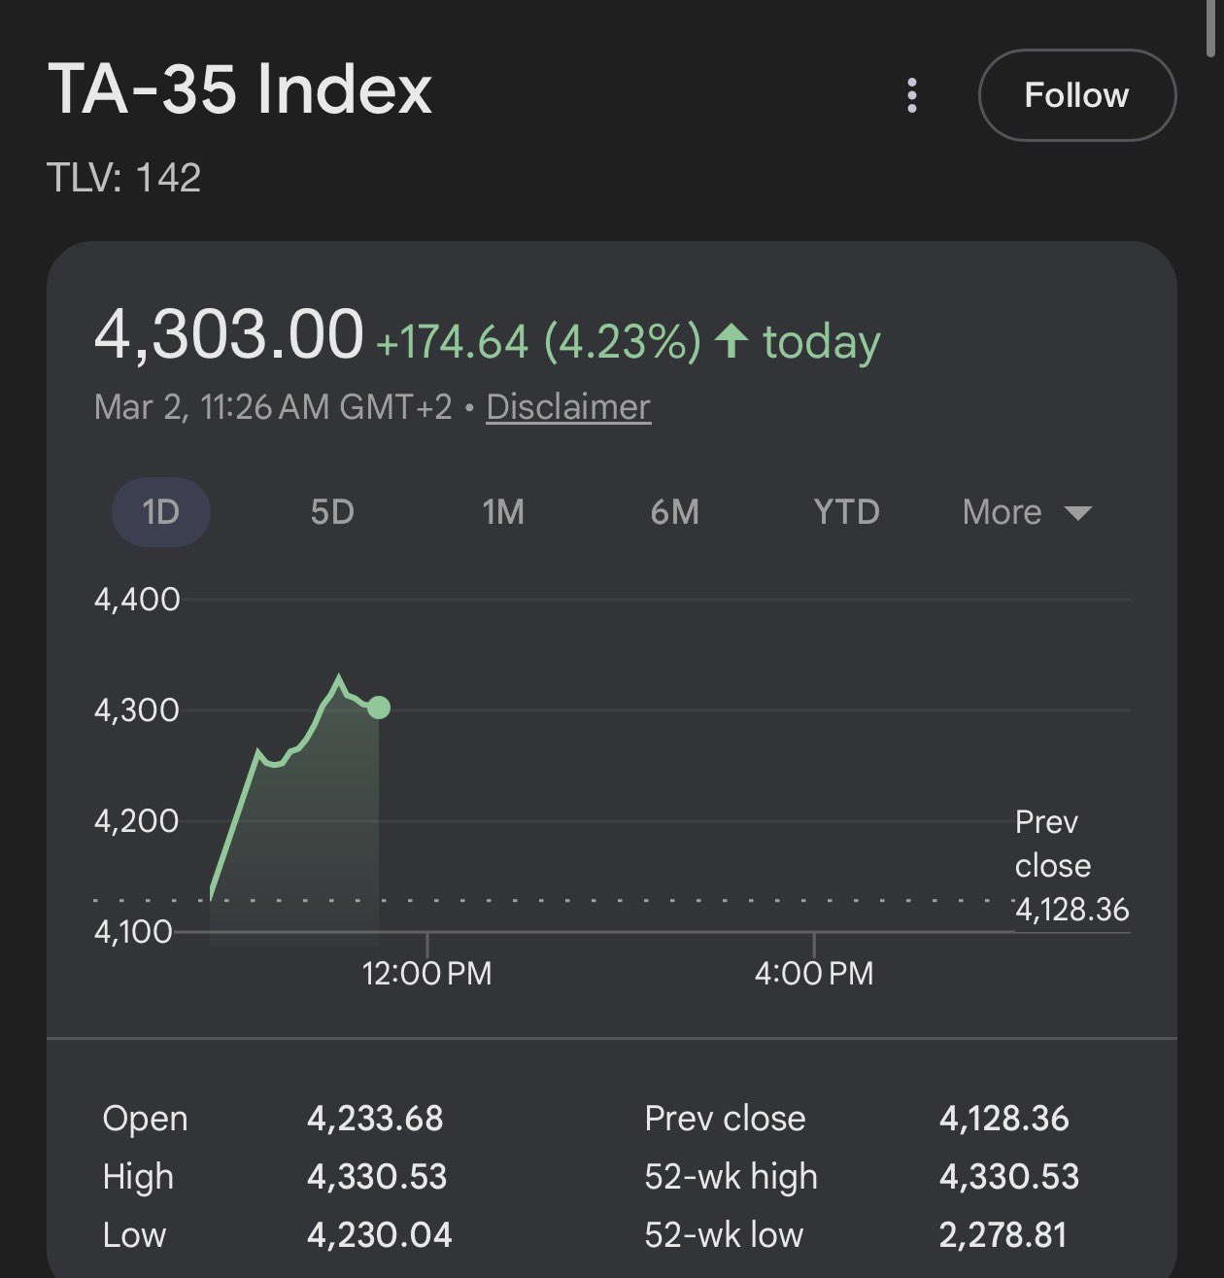
Task: Open the Disclaimer link
Action: tap(568, 406)
